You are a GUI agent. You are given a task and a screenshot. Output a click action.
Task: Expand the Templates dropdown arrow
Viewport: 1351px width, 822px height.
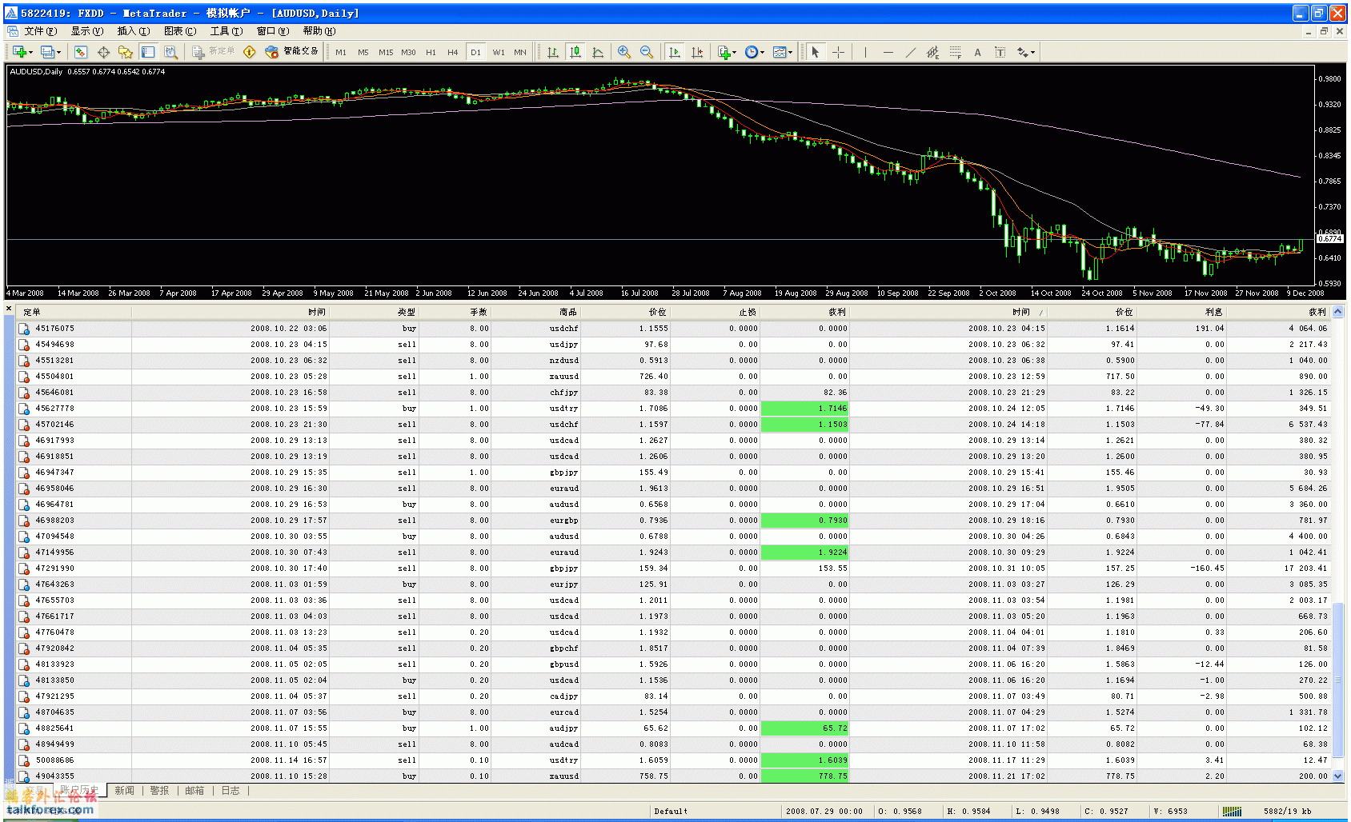(x=790, y=53)
